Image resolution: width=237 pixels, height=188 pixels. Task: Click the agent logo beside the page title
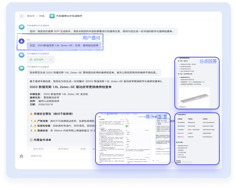point(52,16)
